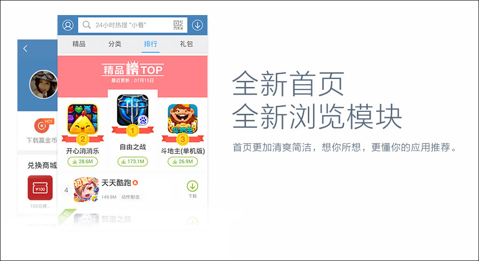Switch to the 精品 tab
This screenshot has height=261, width=479.
coord(79,44)
